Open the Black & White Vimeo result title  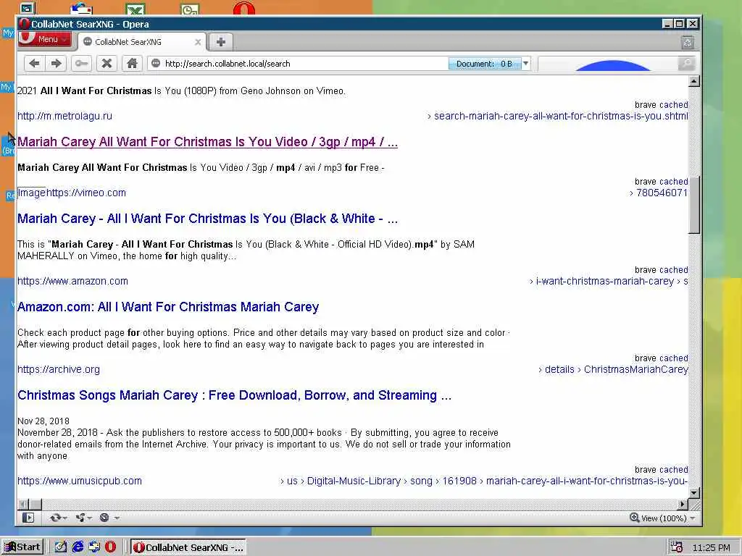point(207,219)
